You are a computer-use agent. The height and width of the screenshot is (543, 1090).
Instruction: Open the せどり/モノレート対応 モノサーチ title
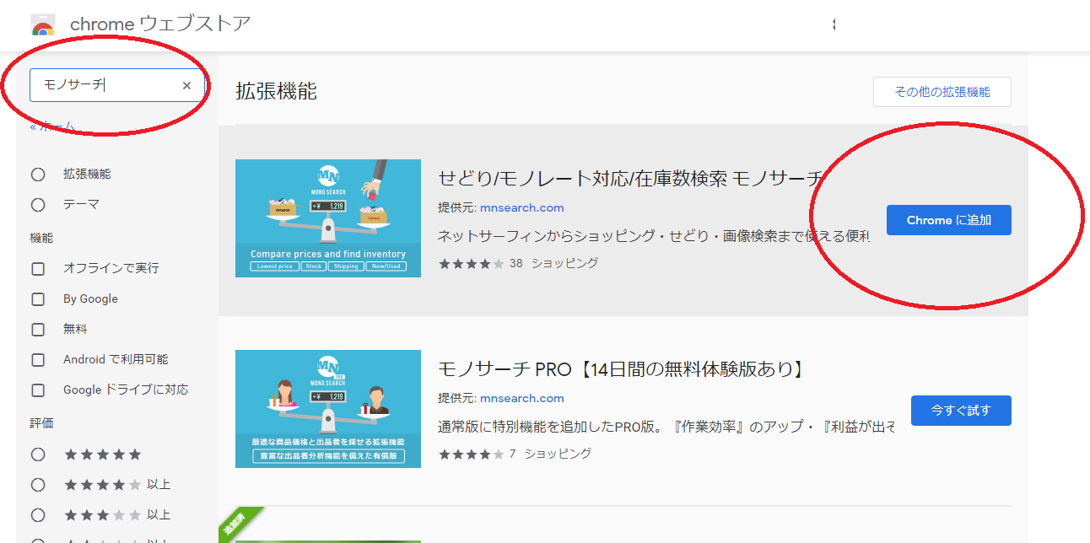[629, 178]
